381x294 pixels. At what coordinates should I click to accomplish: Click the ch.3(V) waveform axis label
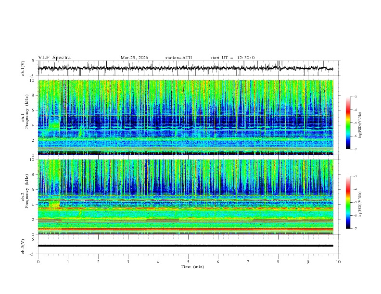(23, 246)
